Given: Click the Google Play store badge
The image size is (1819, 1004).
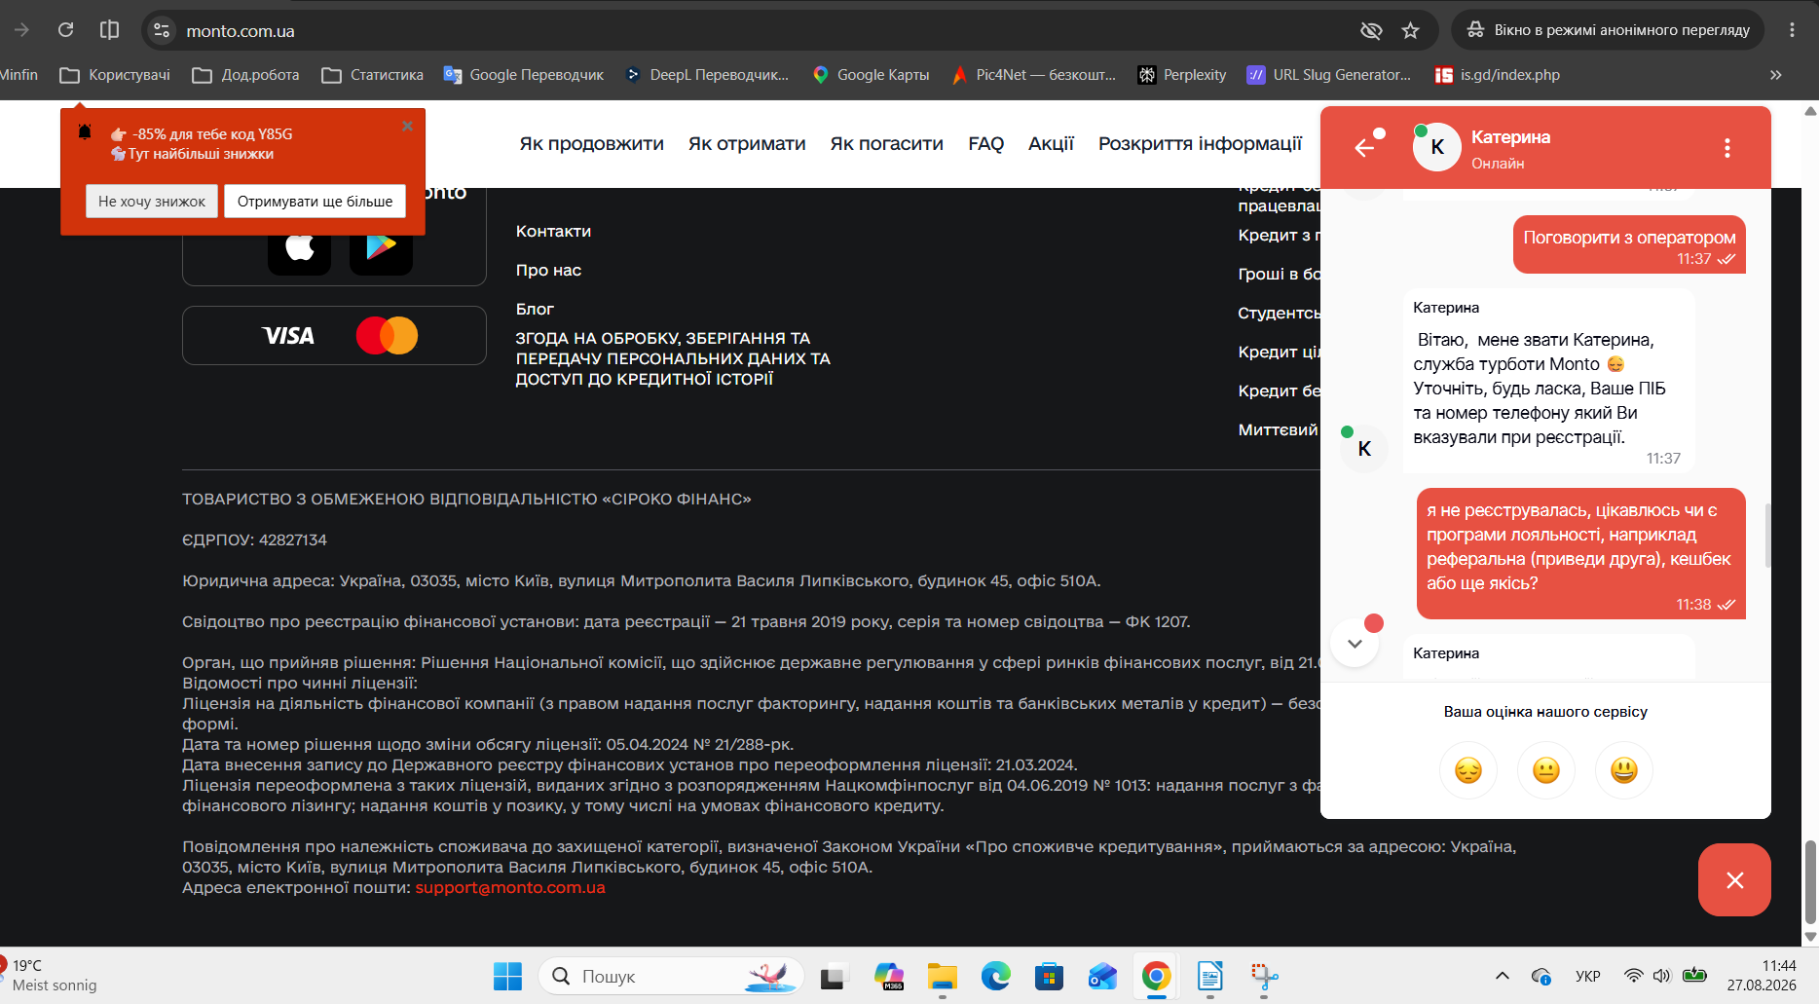Looking at the screenshot, I should click(x=381, y=247).
